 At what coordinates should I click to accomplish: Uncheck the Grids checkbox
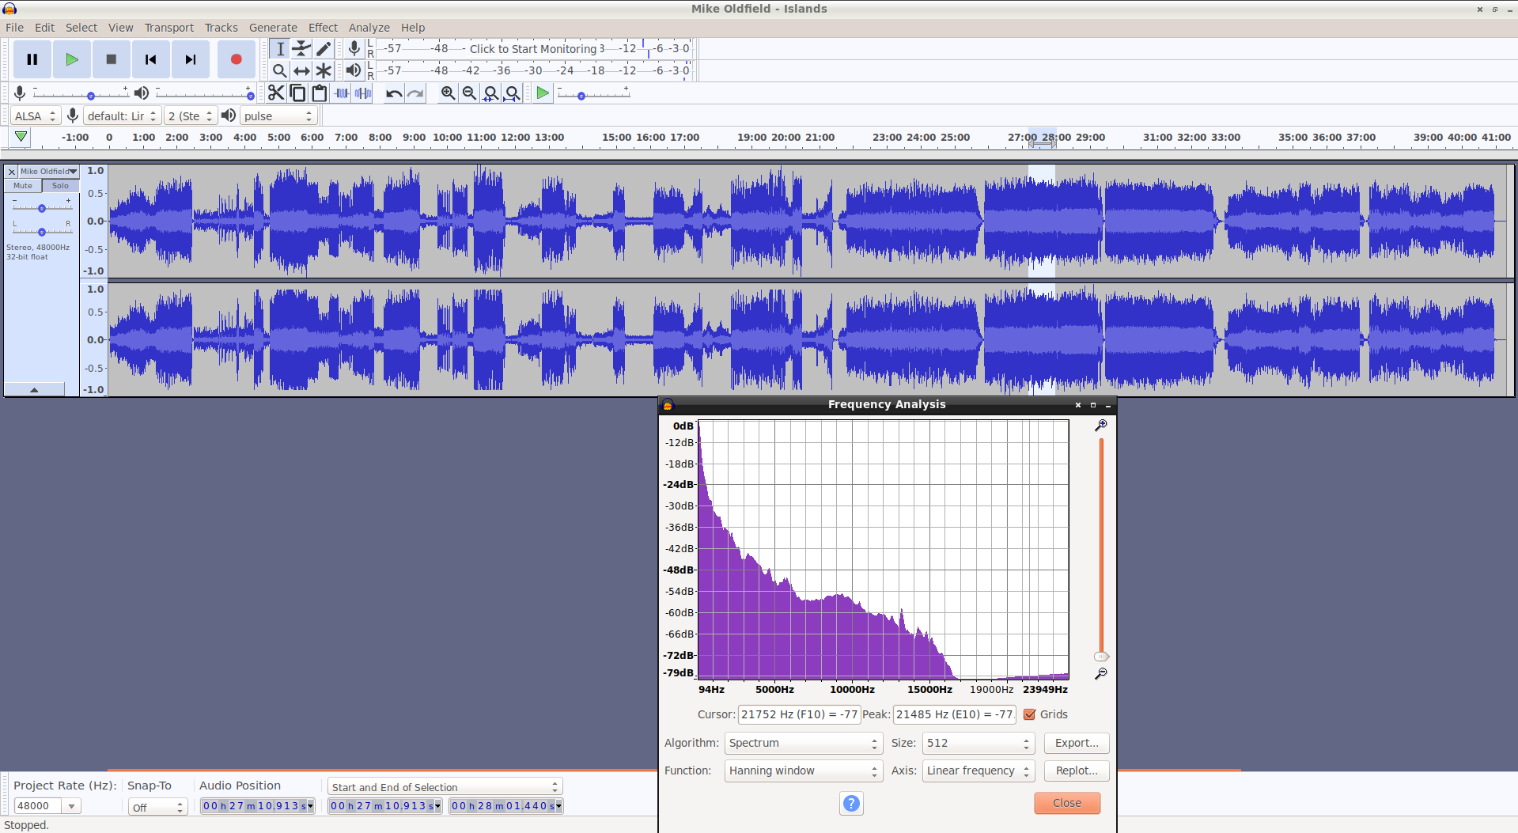[1029, 714]
